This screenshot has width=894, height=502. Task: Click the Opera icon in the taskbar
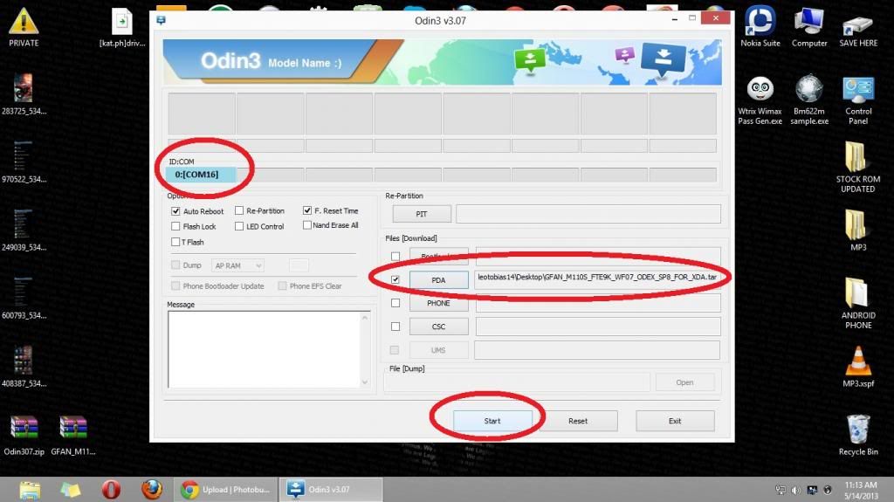click(111, 490)
